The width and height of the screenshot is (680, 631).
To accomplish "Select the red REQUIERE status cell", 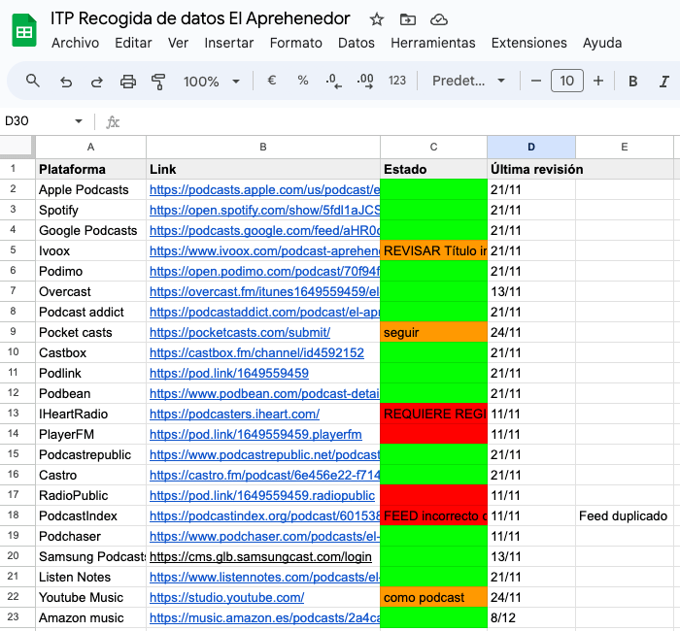I will point(433,414).
